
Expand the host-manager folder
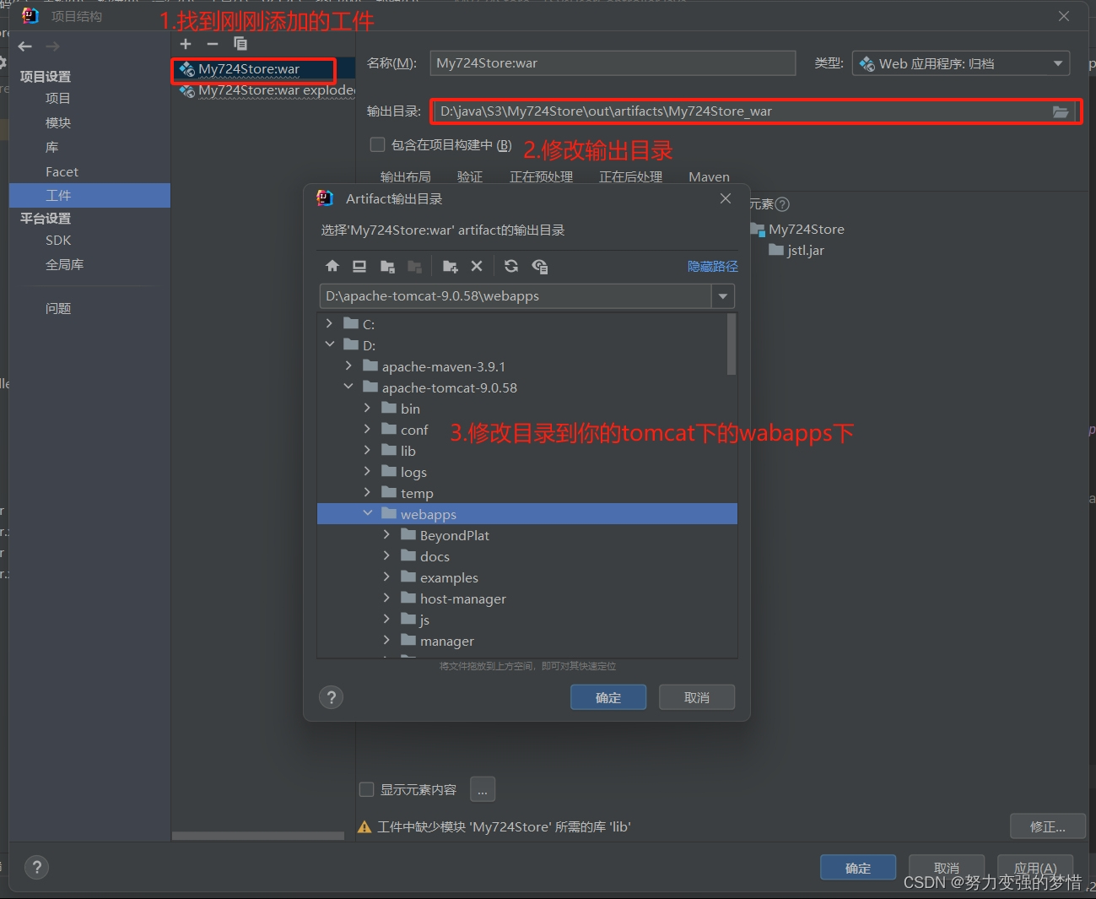coord(386,598)
